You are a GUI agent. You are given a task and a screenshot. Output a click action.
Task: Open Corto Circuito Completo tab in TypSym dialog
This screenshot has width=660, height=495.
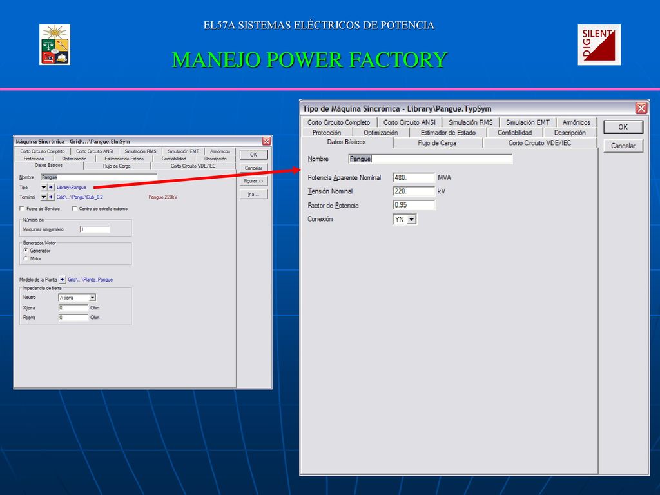point(339,122)
